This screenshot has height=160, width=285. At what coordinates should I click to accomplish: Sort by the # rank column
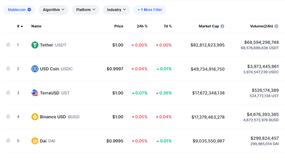20,26
